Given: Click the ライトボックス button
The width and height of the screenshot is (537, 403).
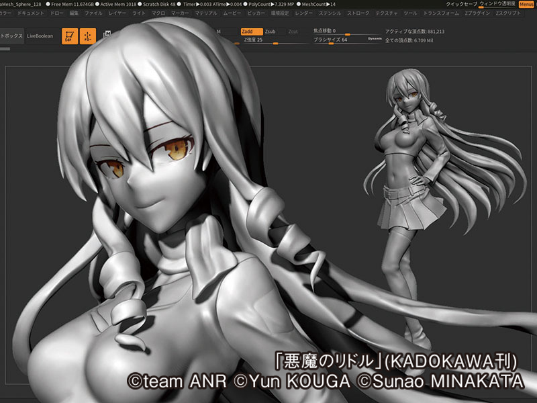Looking at the screenshot, I should click(11, 36).
